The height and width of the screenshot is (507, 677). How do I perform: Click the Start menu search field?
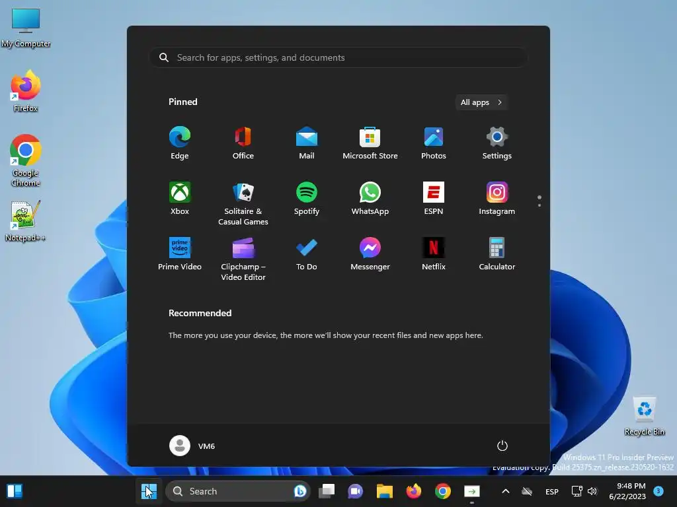point(338,57)
